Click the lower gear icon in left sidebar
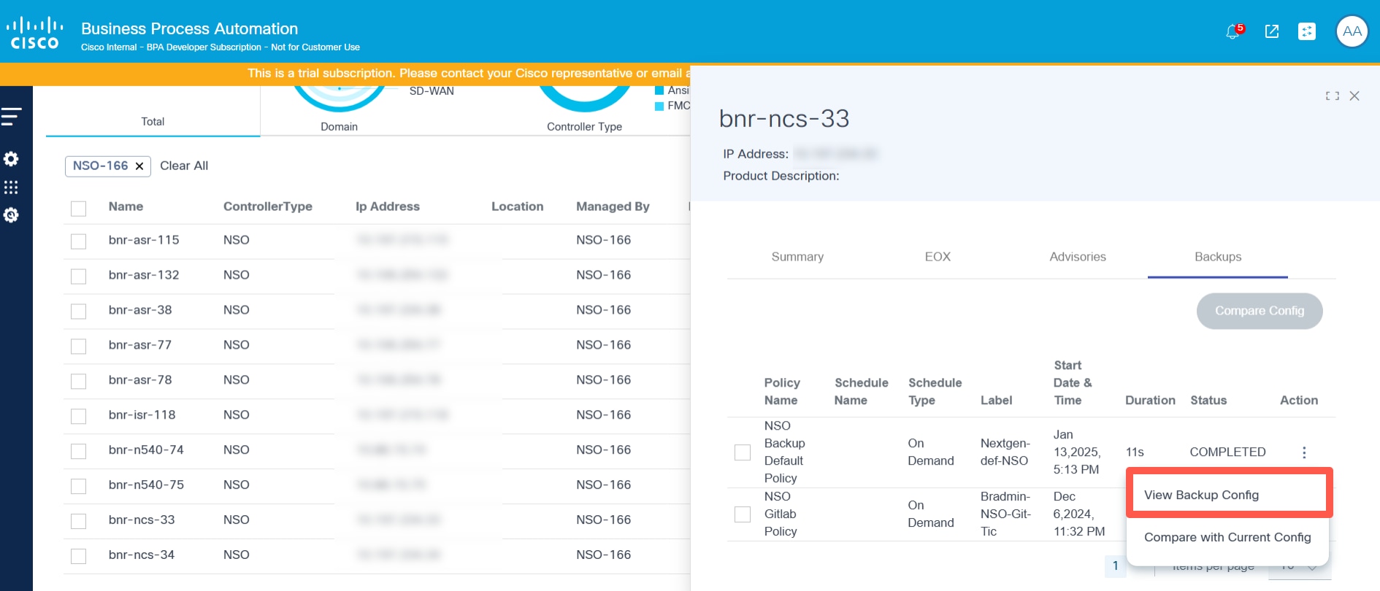Viewport: 1380px width, 591px height. click(11, 215)
